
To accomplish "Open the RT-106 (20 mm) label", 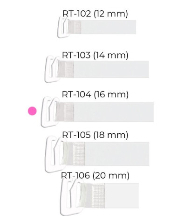I will (x=95, y=175).
